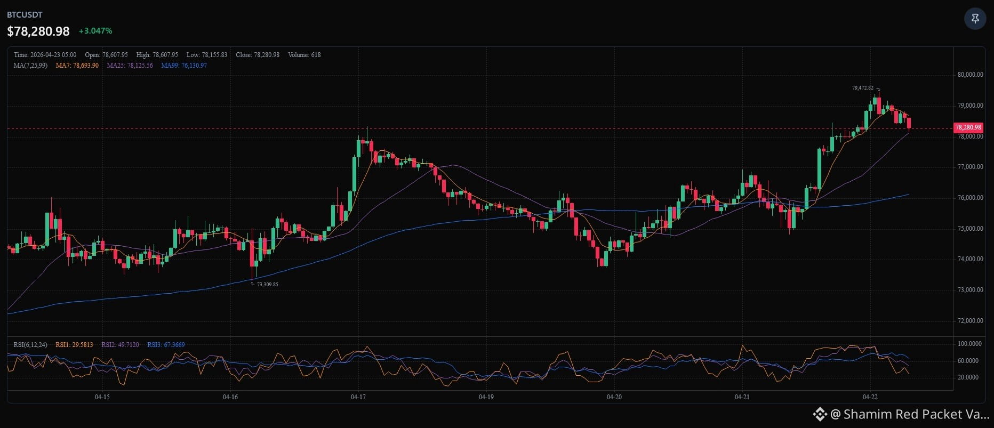
Task: Click the +3.047% change percentage
Action: (95, 31)
